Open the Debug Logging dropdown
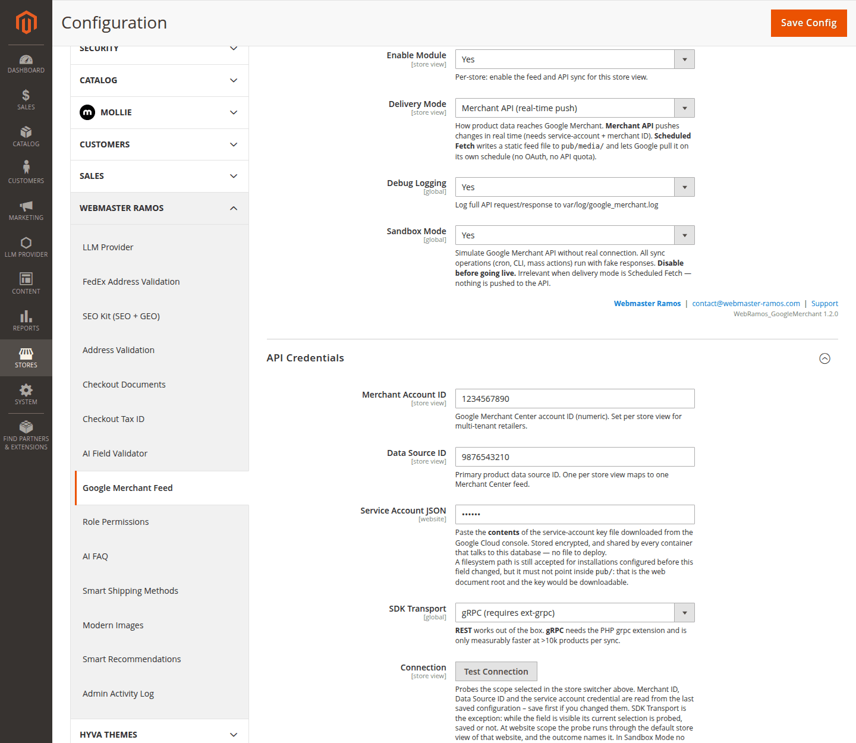Screen dimensions: 856x743 pos(575,187)
